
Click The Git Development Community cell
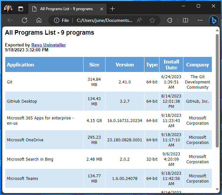click(198, 82)
